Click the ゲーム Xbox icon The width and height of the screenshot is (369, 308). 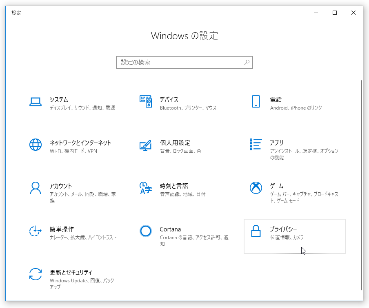tap(256, 188)
